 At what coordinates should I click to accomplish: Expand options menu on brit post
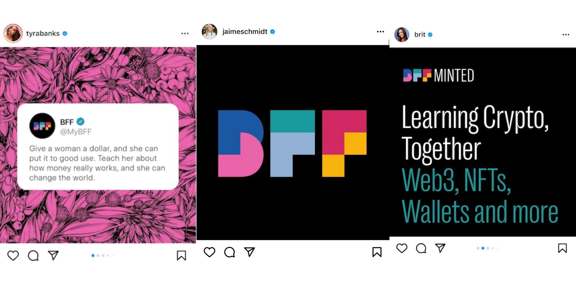click(x=566, y=35)
